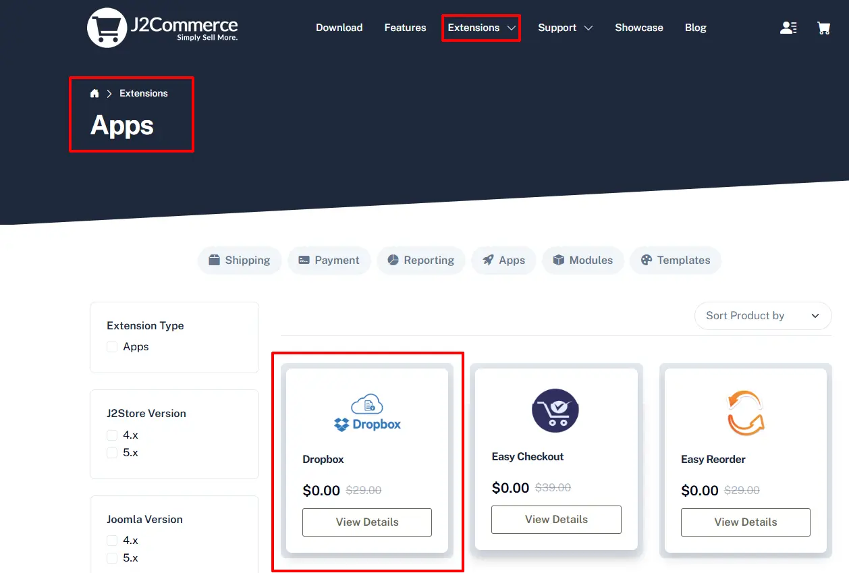Click the Easy Checkout product logo

(x=555, y=410)
